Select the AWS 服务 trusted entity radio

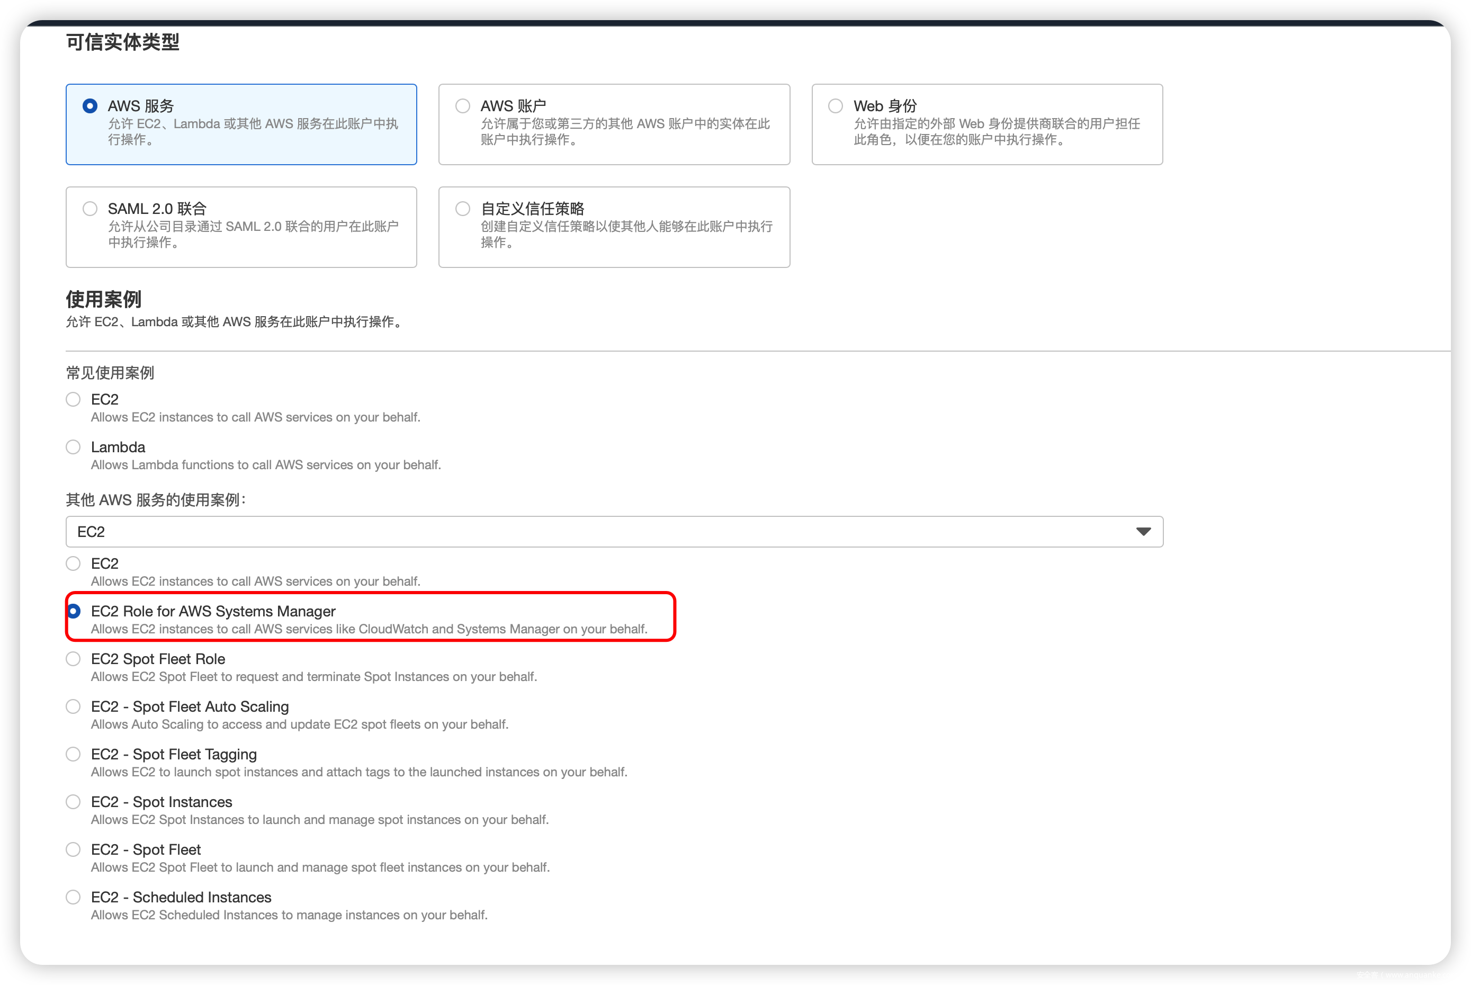tap(90, 105)
